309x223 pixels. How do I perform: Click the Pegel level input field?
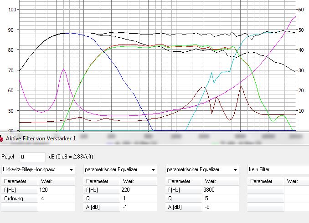tap(32, 157)
